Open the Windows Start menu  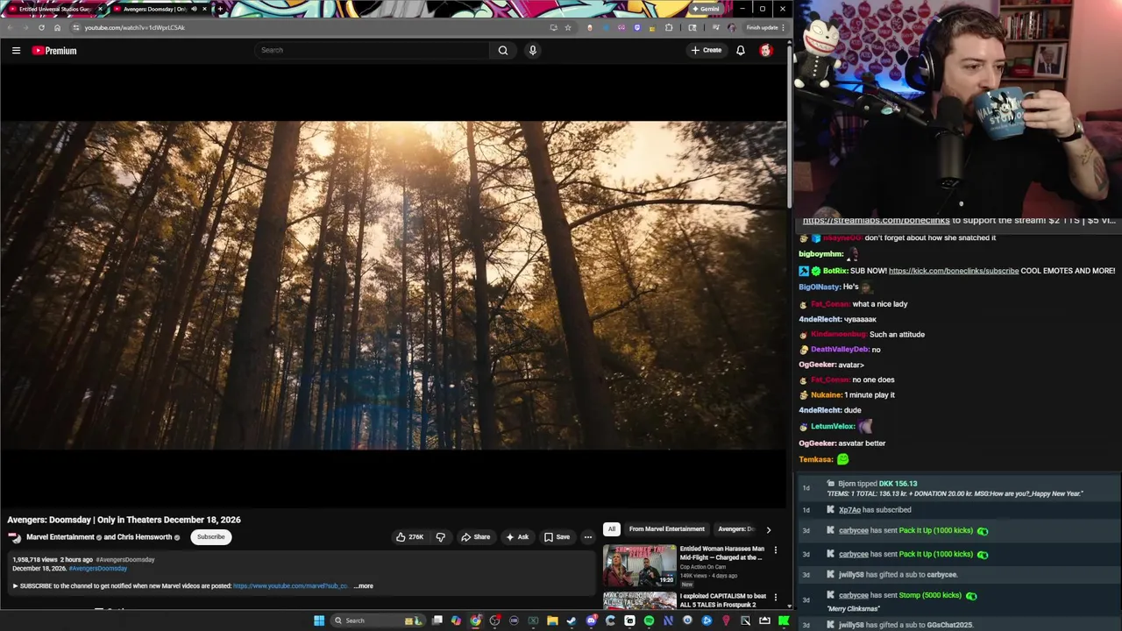319,620
